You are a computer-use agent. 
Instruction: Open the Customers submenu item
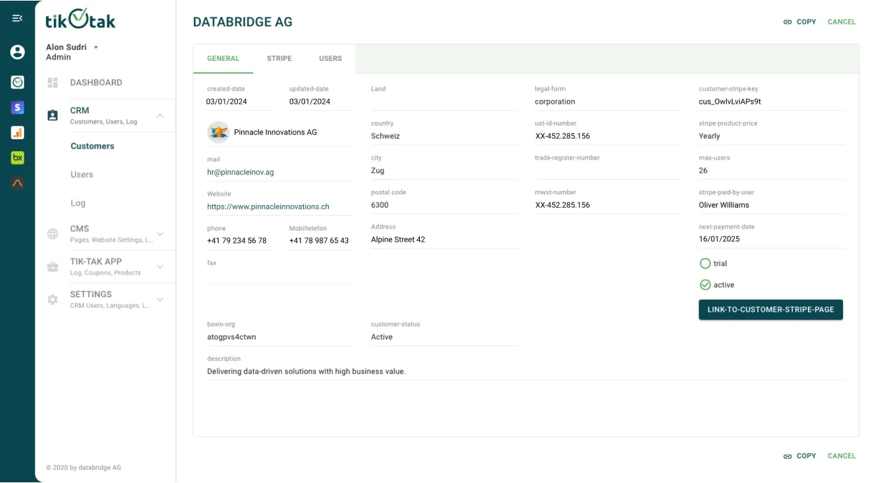tap(92, 146)
